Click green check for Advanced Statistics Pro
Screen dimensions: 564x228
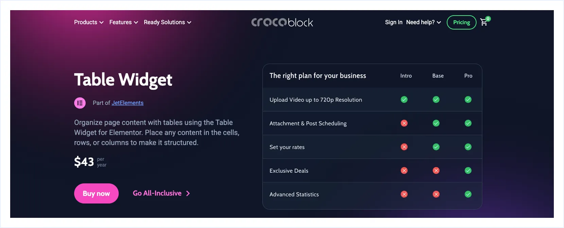[x=468, y=194]
